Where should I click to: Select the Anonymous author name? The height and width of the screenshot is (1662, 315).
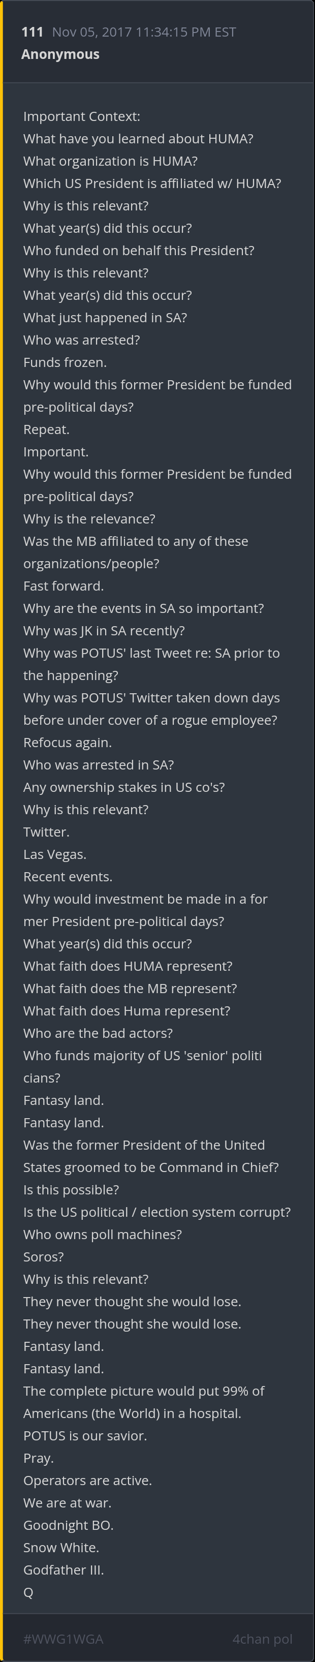click(60, 54)
